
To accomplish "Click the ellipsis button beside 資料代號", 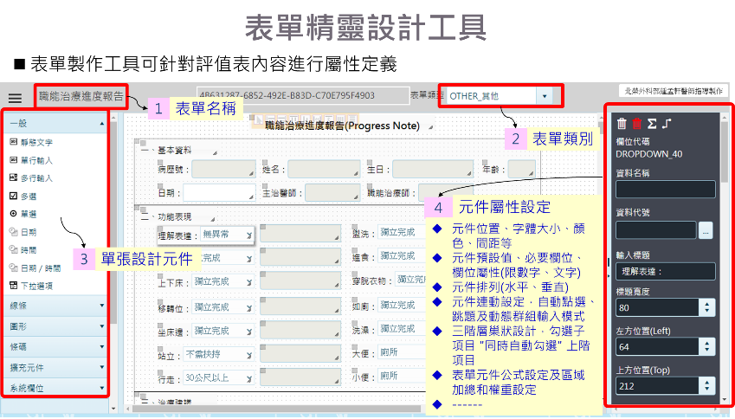I will pos(706,230).
